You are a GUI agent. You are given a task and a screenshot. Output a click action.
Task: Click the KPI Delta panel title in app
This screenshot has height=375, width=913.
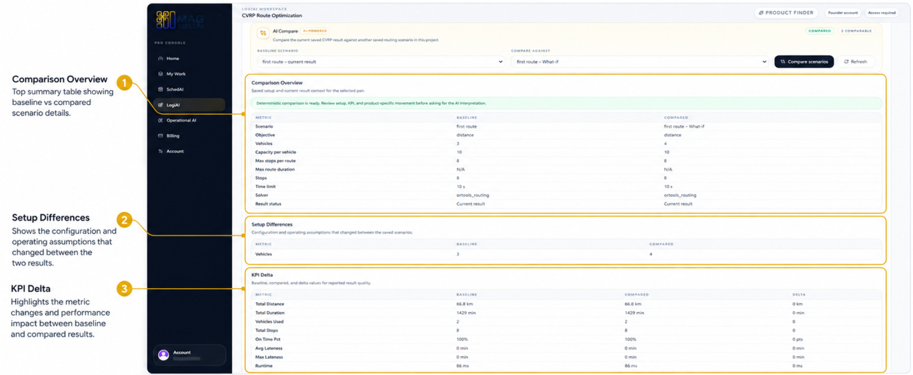(x=262, y=275)
